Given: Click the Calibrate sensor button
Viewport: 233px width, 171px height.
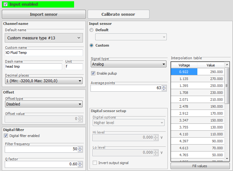Looking at the screenshot, I should click(118, 14).
